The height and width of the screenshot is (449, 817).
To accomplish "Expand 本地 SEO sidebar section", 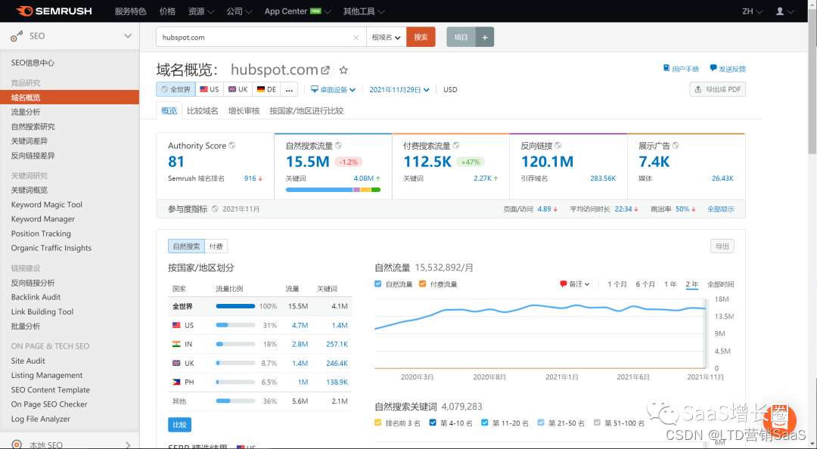I will (x=128, y=444).
